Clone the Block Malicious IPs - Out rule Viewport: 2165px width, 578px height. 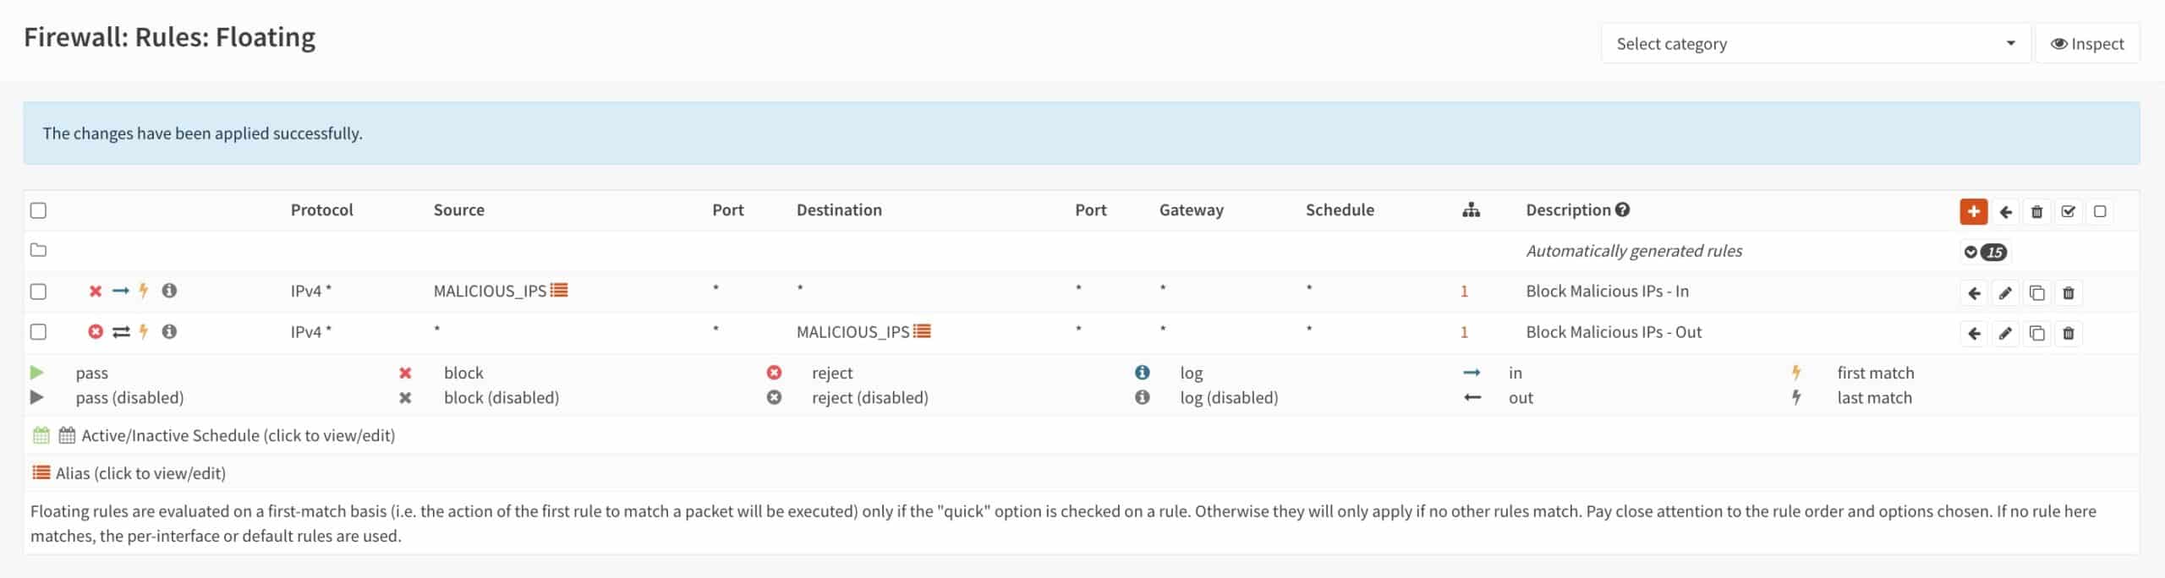(2036, 334)
